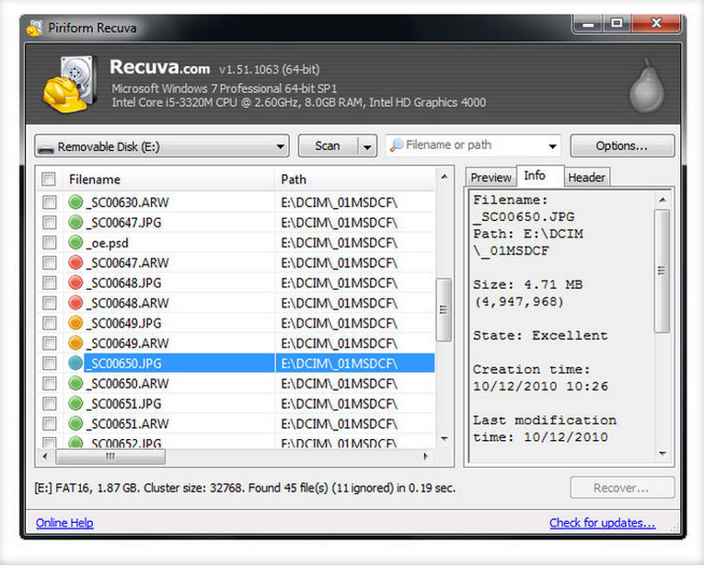The image size is (704, 567).
Task: Check the box for _SC00651.ARW
Action: point(49,423)
